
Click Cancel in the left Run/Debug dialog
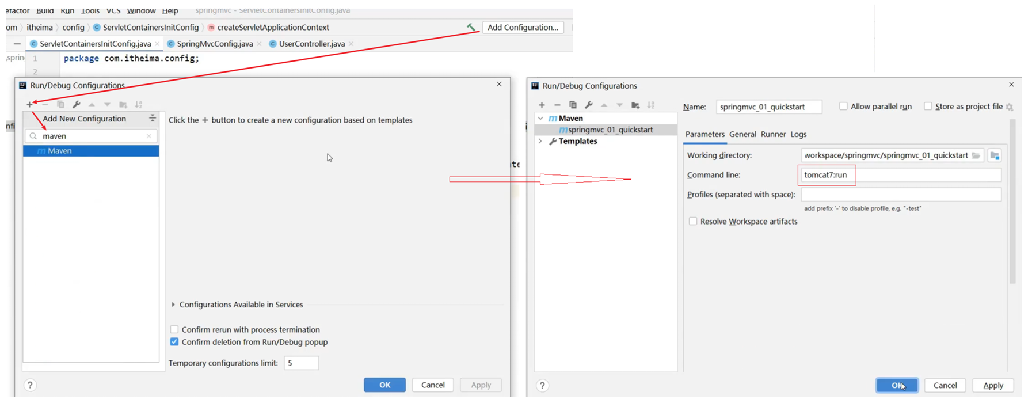click(x=433, y=385)
